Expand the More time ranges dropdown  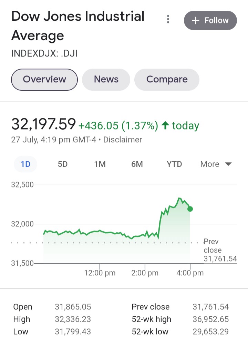(x=216, y=164)
